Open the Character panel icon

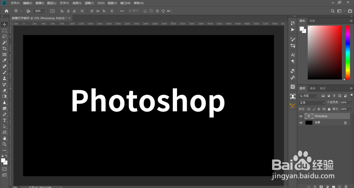click(x=293, y=55)
